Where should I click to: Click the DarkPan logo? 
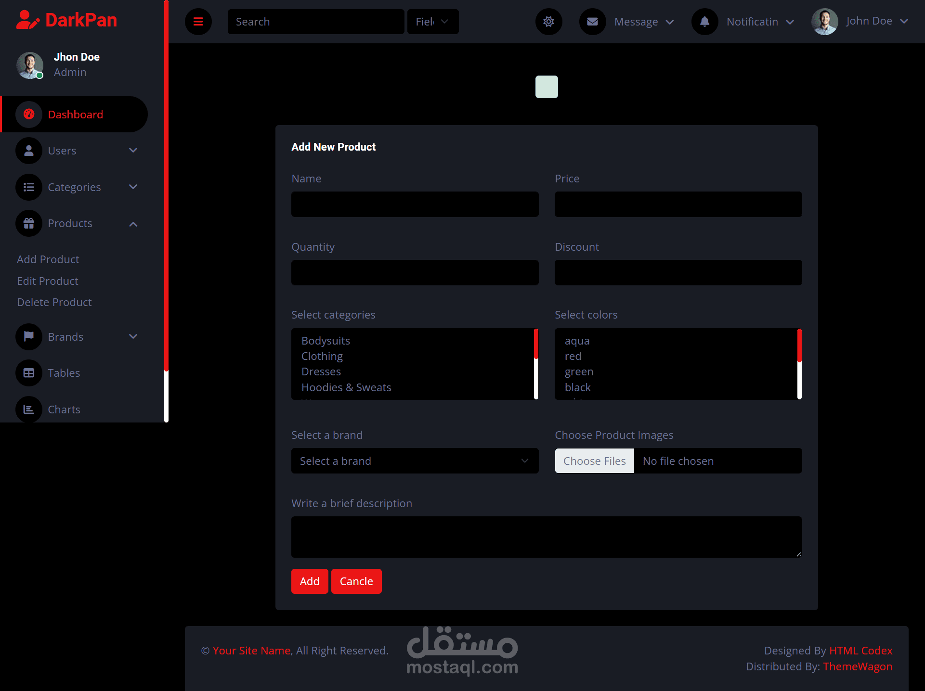point(67,20)
